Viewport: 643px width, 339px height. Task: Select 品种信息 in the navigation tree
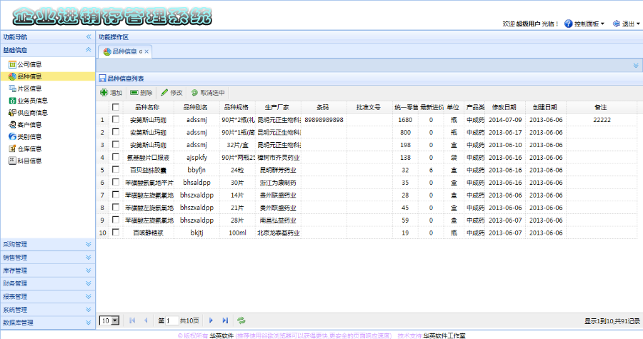click(x=25, y=76)
